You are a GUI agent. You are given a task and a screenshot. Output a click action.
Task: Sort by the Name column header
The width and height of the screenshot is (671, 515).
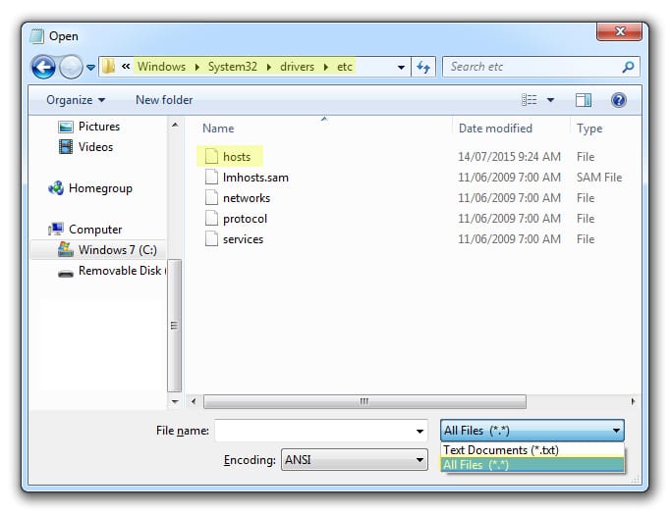(218, 129)
